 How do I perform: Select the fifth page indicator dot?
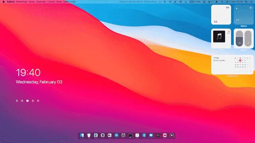click(x=38, y=101)
